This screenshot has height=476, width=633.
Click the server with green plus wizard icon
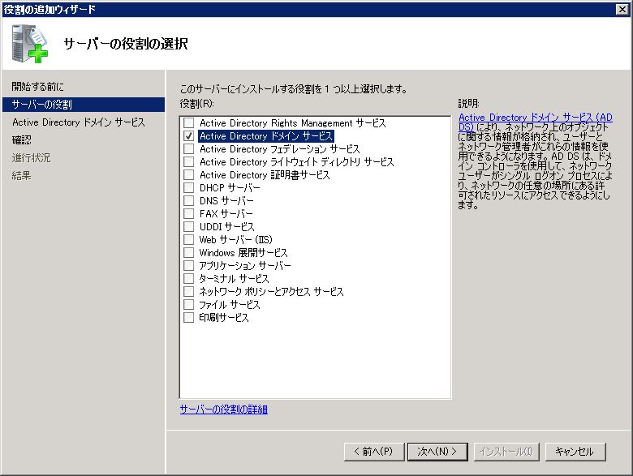pos(30,44)
